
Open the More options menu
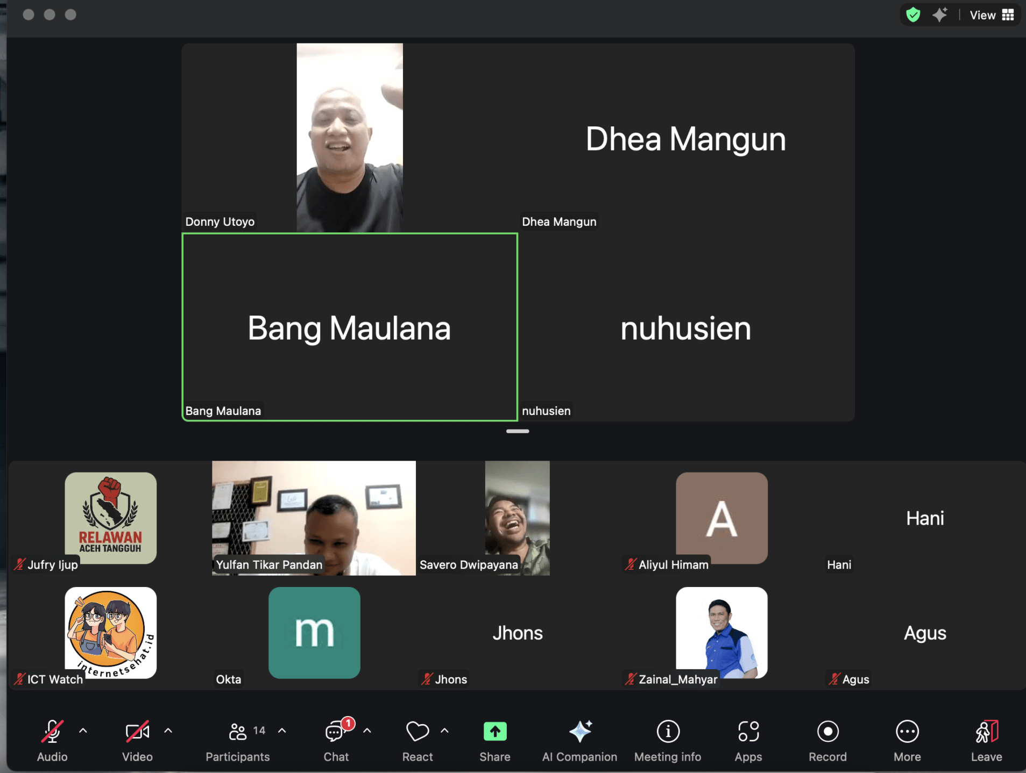tap(907, 741)
